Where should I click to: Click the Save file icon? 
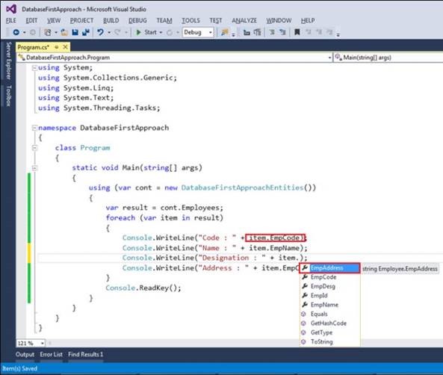(75, 32)
